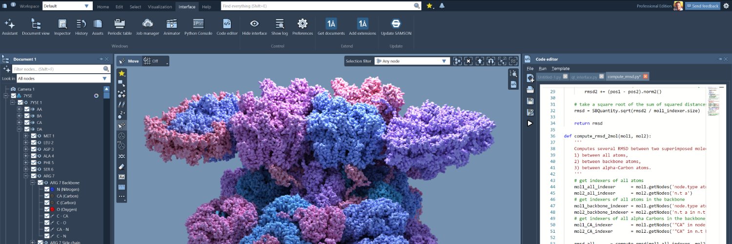Open the Help ribbon tab

(206, 7)
